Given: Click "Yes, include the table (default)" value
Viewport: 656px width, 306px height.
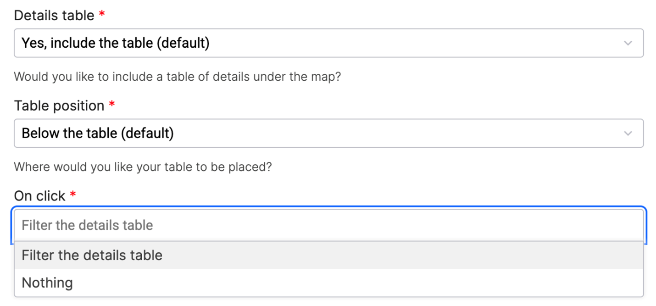Looking at the screenshot, I should [116, 43].
